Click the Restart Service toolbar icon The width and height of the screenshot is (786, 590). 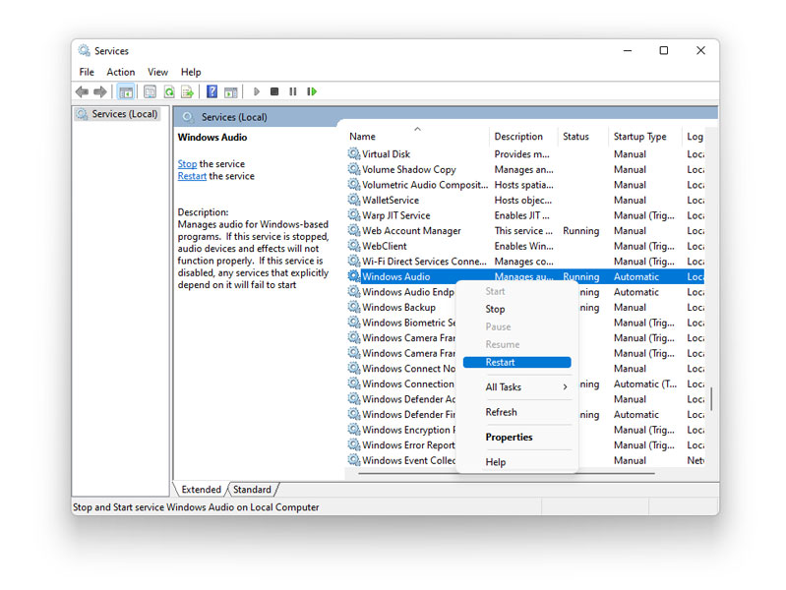tap(312, 91)
